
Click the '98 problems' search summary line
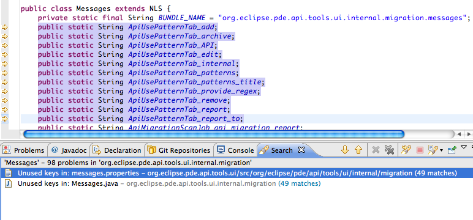[128, 163]
